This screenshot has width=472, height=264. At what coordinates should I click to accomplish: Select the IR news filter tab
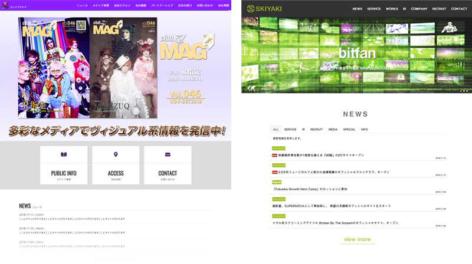click(x=303, y=129)
